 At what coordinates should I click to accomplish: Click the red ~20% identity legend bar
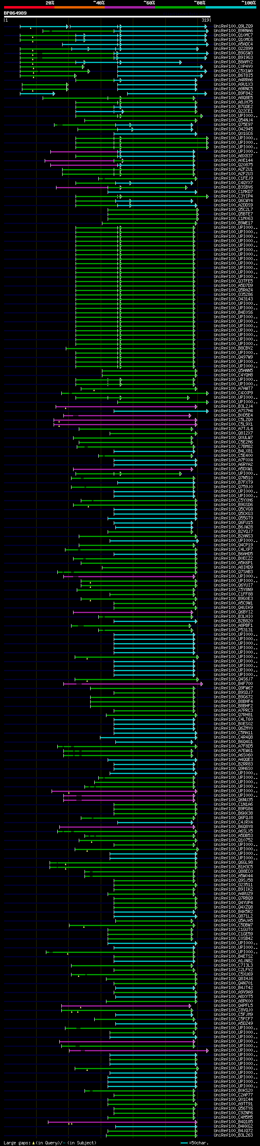pyautogui.click(x=29, y=7)
